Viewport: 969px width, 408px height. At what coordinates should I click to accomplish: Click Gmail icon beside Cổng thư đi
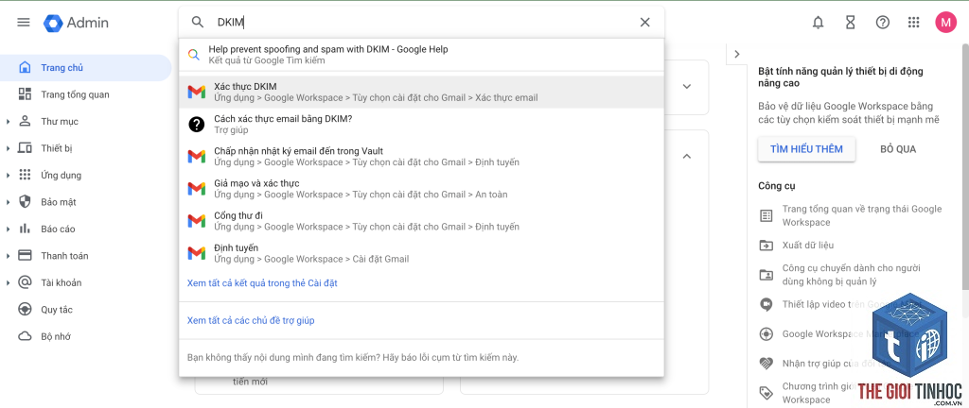197,221
